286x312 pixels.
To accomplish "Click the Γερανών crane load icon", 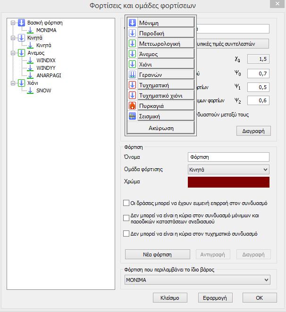I will [132, 74].
